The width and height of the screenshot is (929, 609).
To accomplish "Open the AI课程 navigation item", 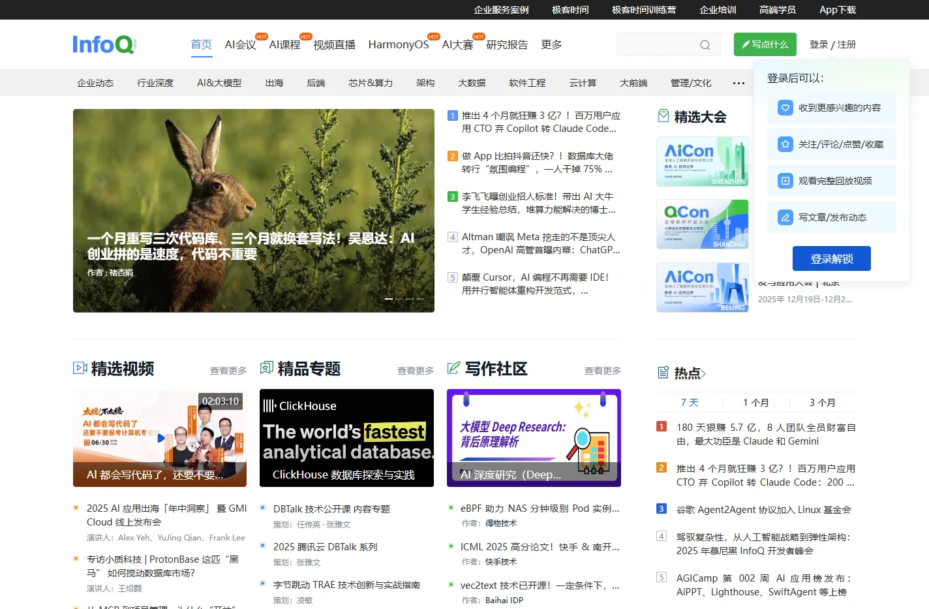I will pyautogui.click(x=284, y=44).
